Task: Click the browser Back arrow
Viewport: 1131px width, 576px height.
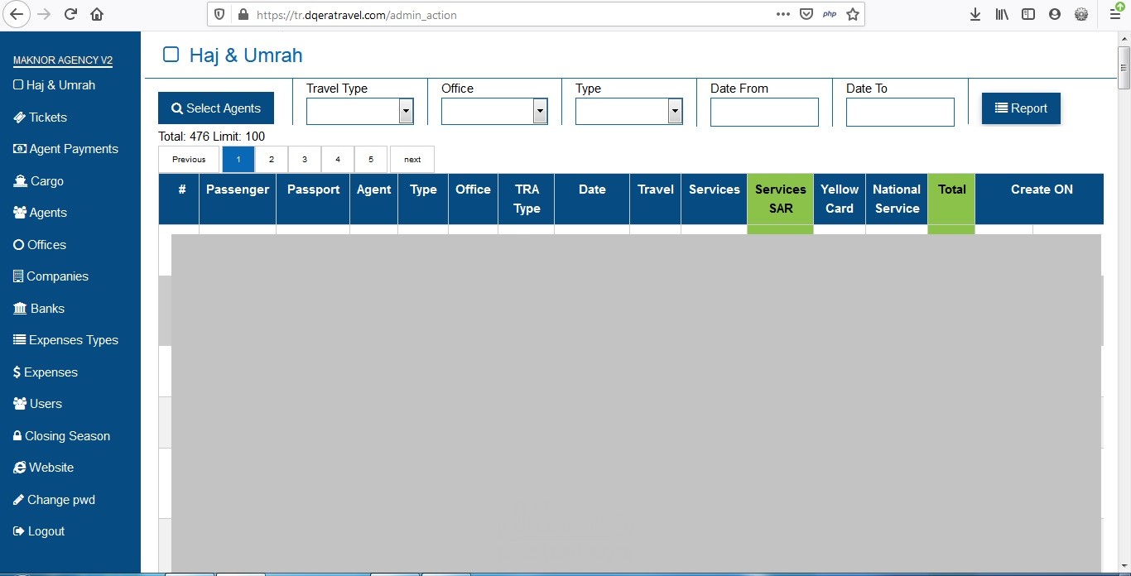Action: coord(17,14)
